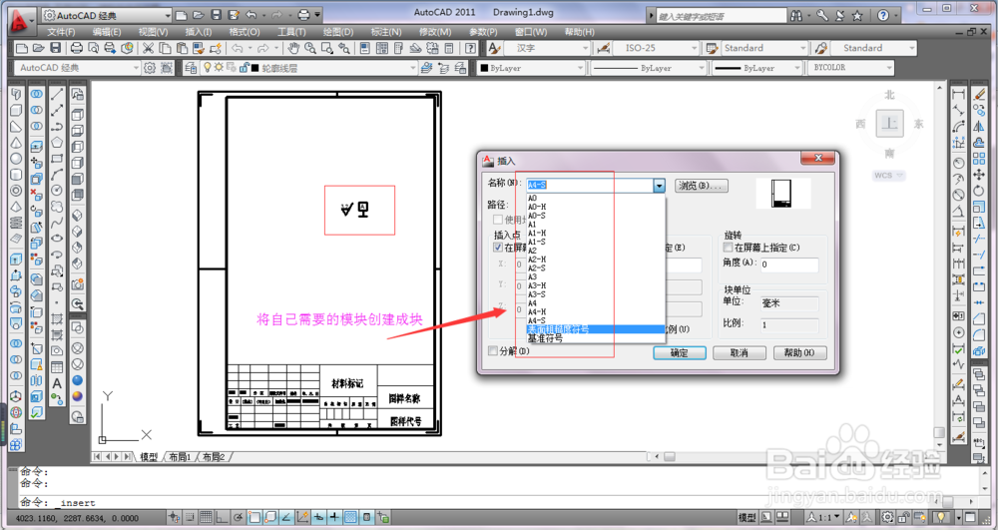
Task: Toggle Ortho Mode in the status bar
Action: (x=222, y=517)
